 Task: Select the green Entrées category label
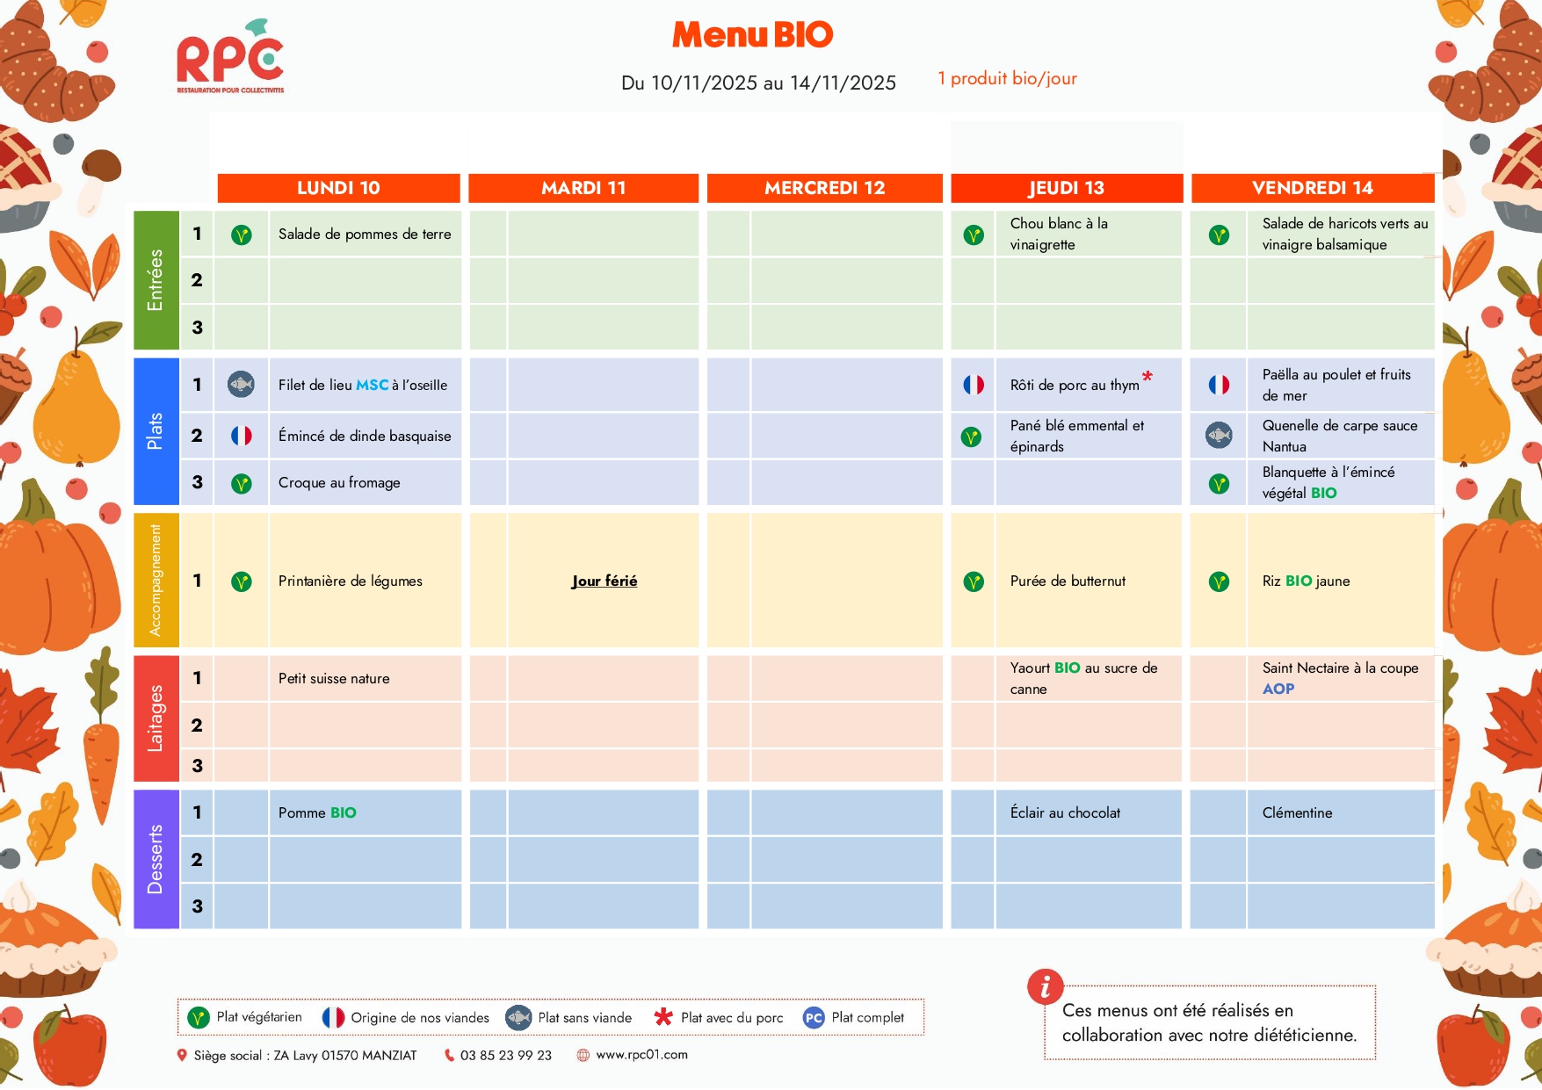156,280
